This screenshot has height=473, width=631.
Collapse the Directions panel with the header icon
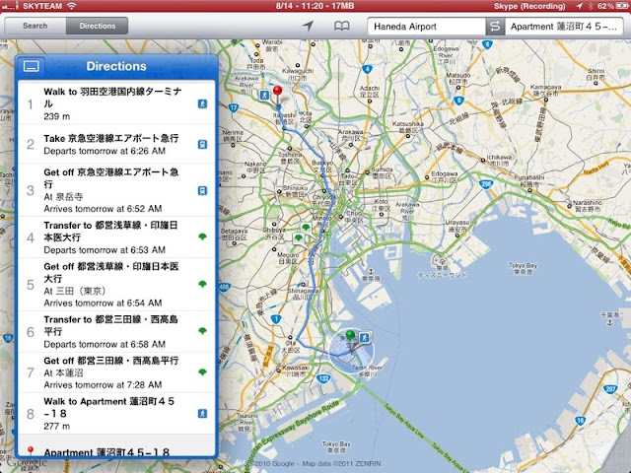pos(32,66)
